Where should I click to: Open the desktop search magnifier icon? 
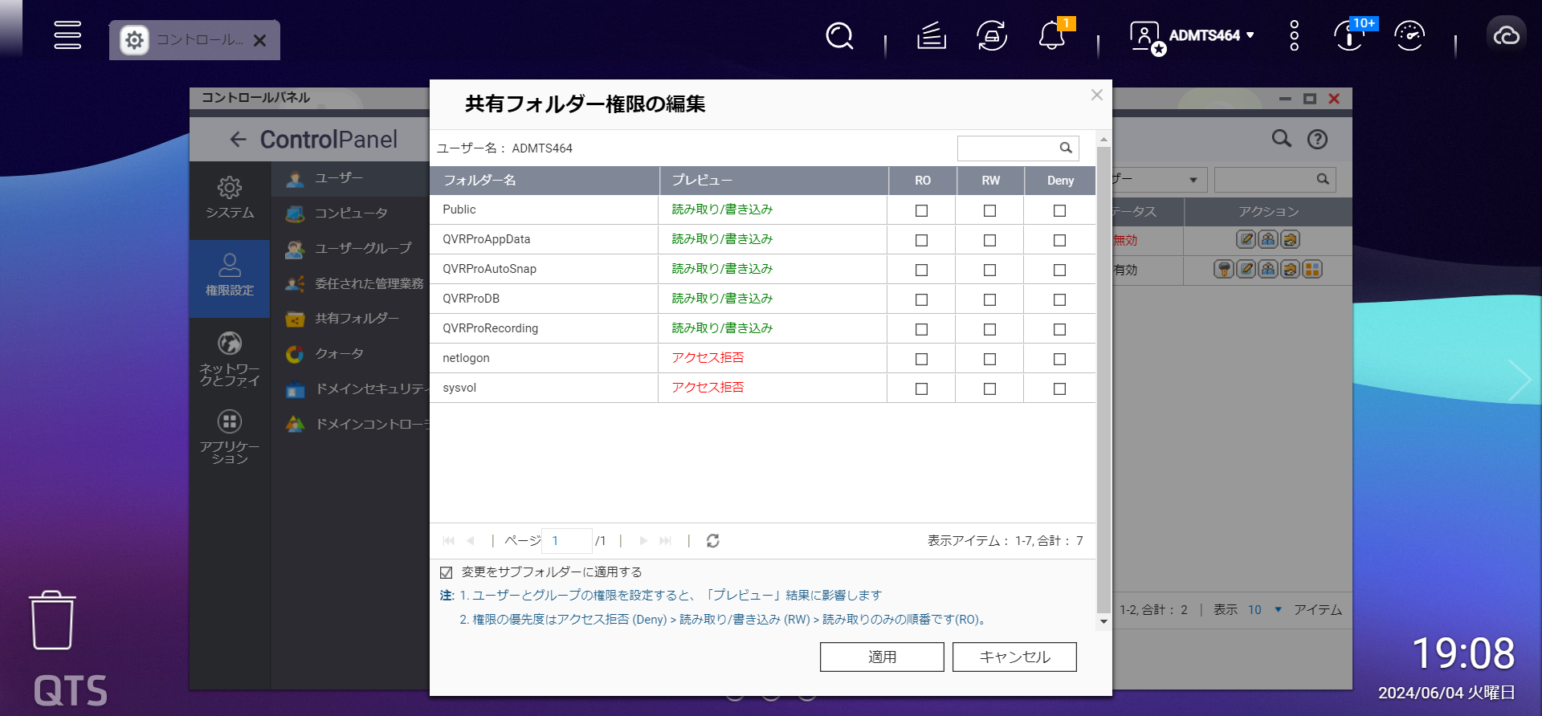pos(839,35)
